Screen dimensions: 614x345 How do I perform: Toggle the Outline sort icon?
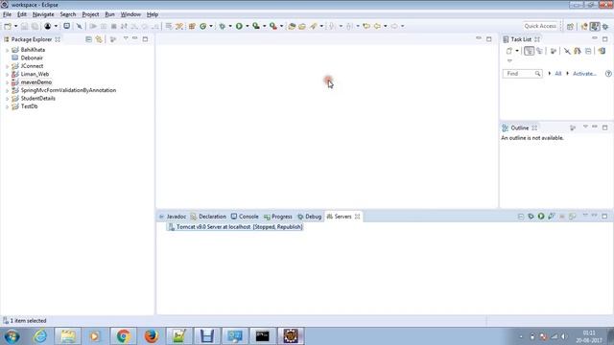pyautogui.click(x=573, y=127)
